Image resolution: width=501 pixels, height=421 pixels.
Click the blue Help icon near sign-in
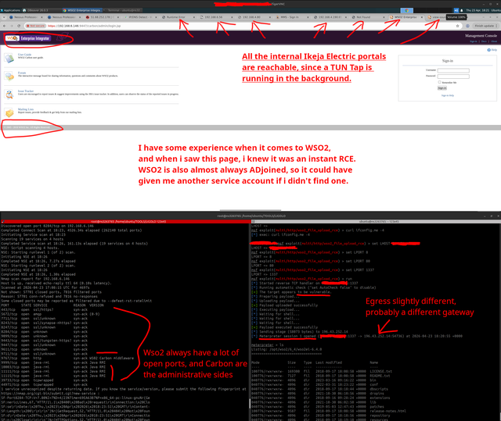coord(488,50)
